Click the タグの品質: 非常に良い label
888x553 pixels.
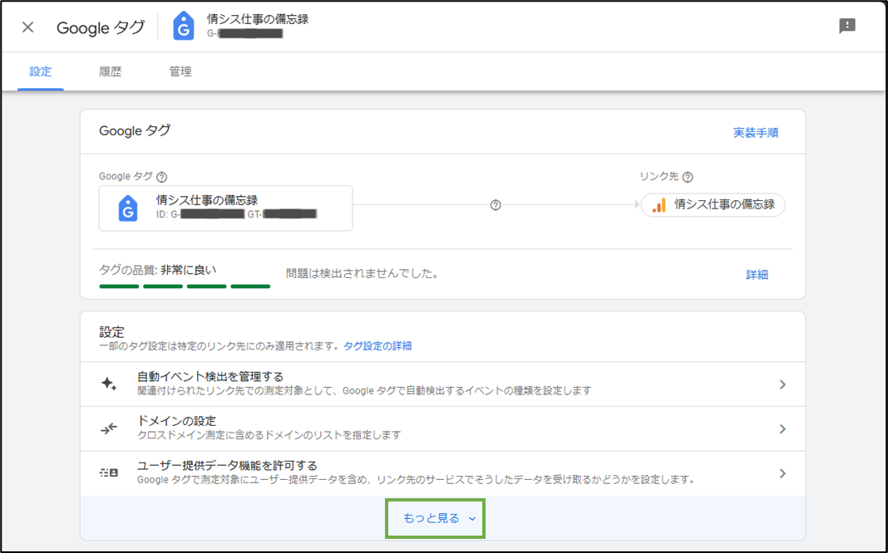coord(157,270)
